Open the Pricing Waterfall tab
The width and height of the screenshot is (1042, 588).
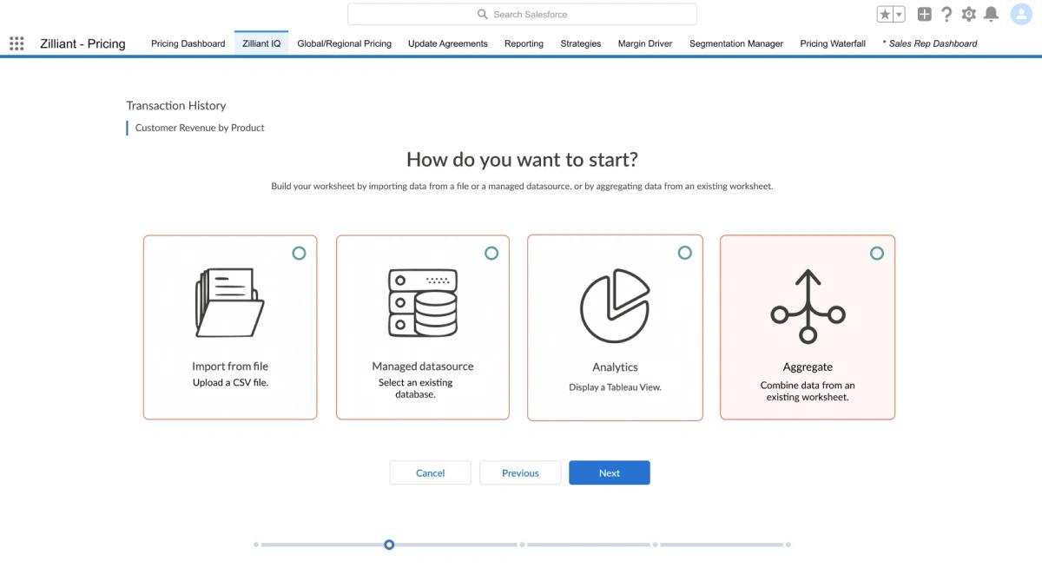tap(833, 43)
